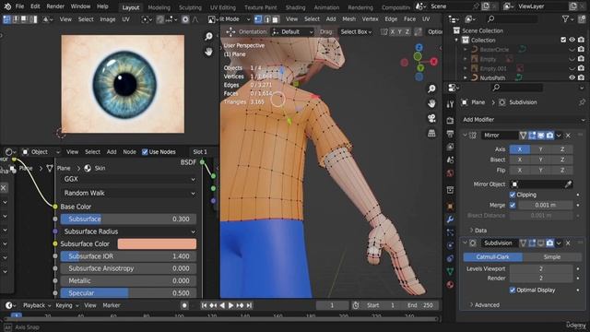Screen dimensions: 590x332
Task: Open the File menu
Action: pos(19,6)
